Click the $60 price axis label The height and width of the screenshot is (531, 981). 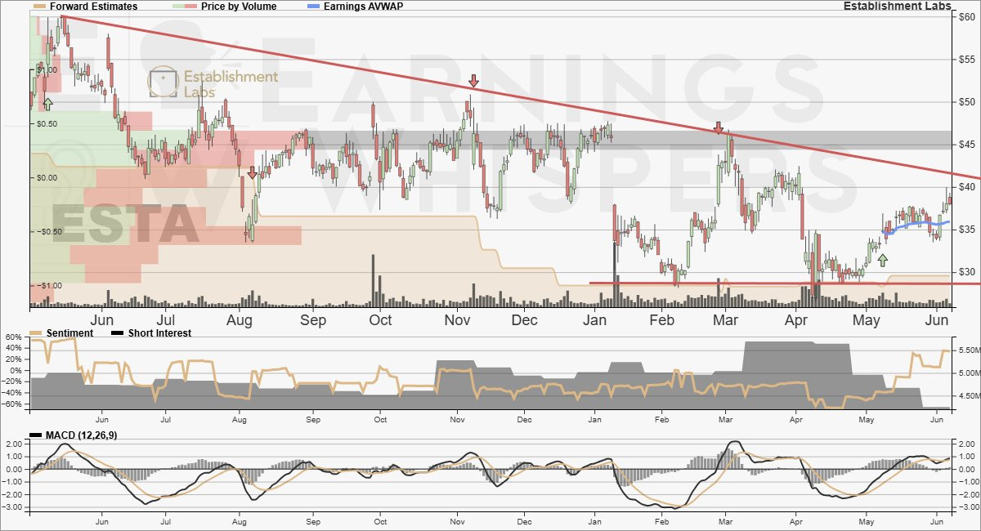(x=965, y=17)
